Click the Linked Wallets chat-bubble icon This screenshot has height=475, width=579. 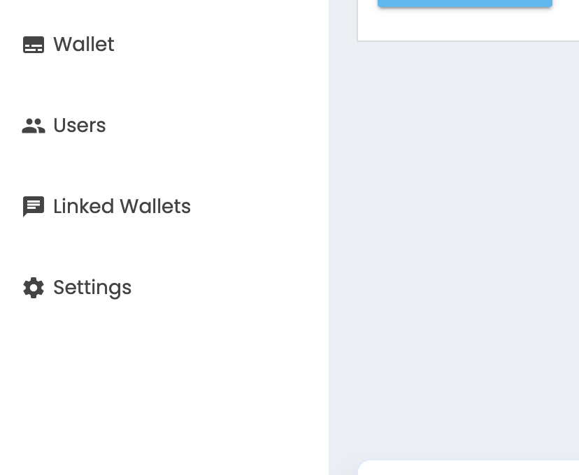pos(34,207)
